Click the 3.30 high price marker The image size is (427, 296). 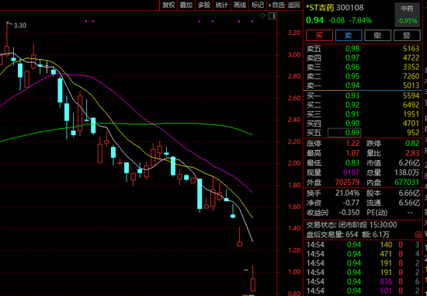(x=20, y=26)
